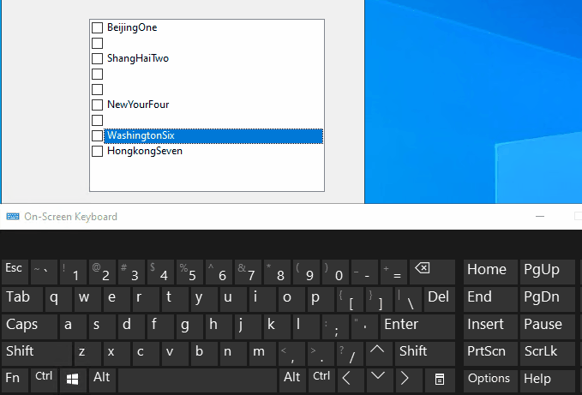This screenshot has width=582, height=395.
Task: Click the down arrow key
Action: pyautogui.click(x=378, y=380)
